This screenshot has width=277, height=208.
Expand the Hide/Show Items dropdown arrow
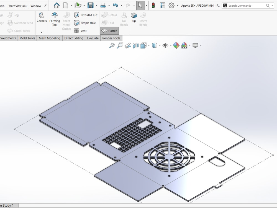point(171,45)
